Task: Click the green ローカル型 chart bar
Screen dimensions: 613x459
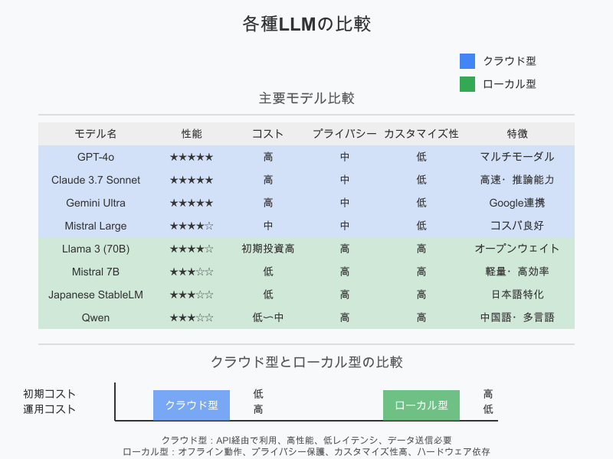Action: pos(421,405)
